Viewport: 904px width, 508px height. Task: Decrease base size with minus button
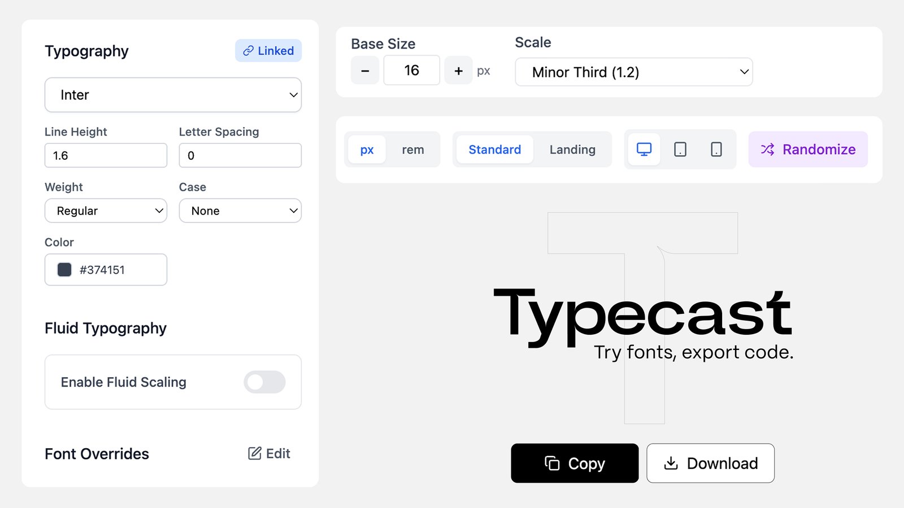tap(365, 71)
